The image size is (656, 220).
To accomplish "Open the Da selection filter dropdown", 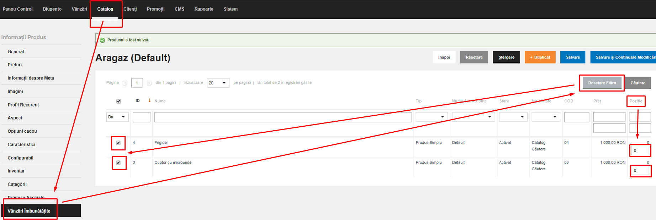I will pyautogui.click(x=117, y=117).
